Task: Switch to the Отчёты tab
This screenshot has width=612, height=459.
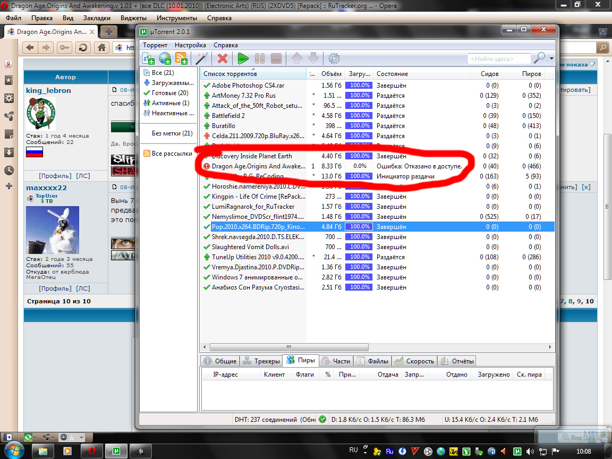Action: point(457,361)
